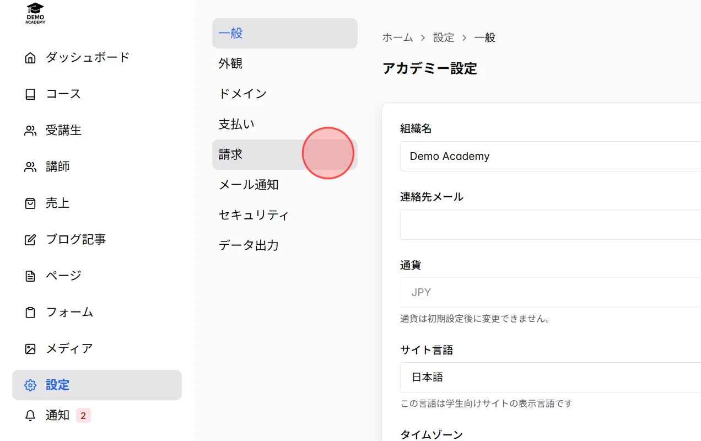701x441 pixels.
Task: Open the 一般 settings tab
Action: (x=285, y=33)
